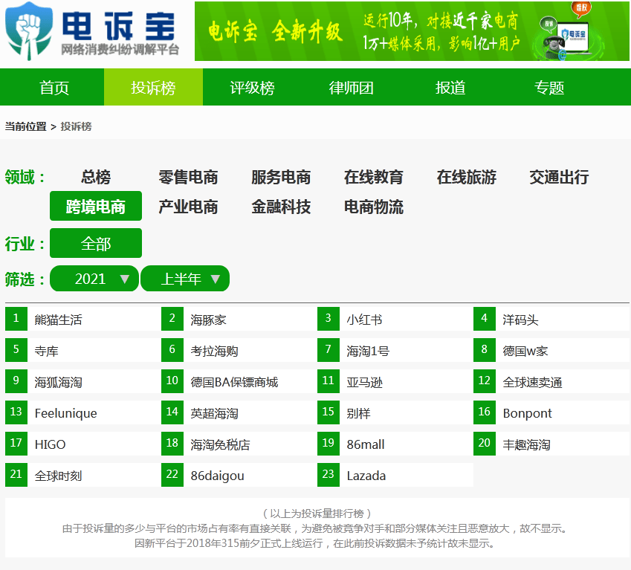Open rank 21 entry 全球时刻
This screenshot has height=570, width=631.
pos(83,475)
